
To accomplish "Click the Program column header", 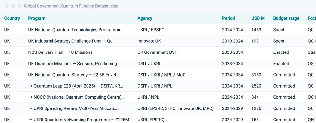I will pos(37,18).
